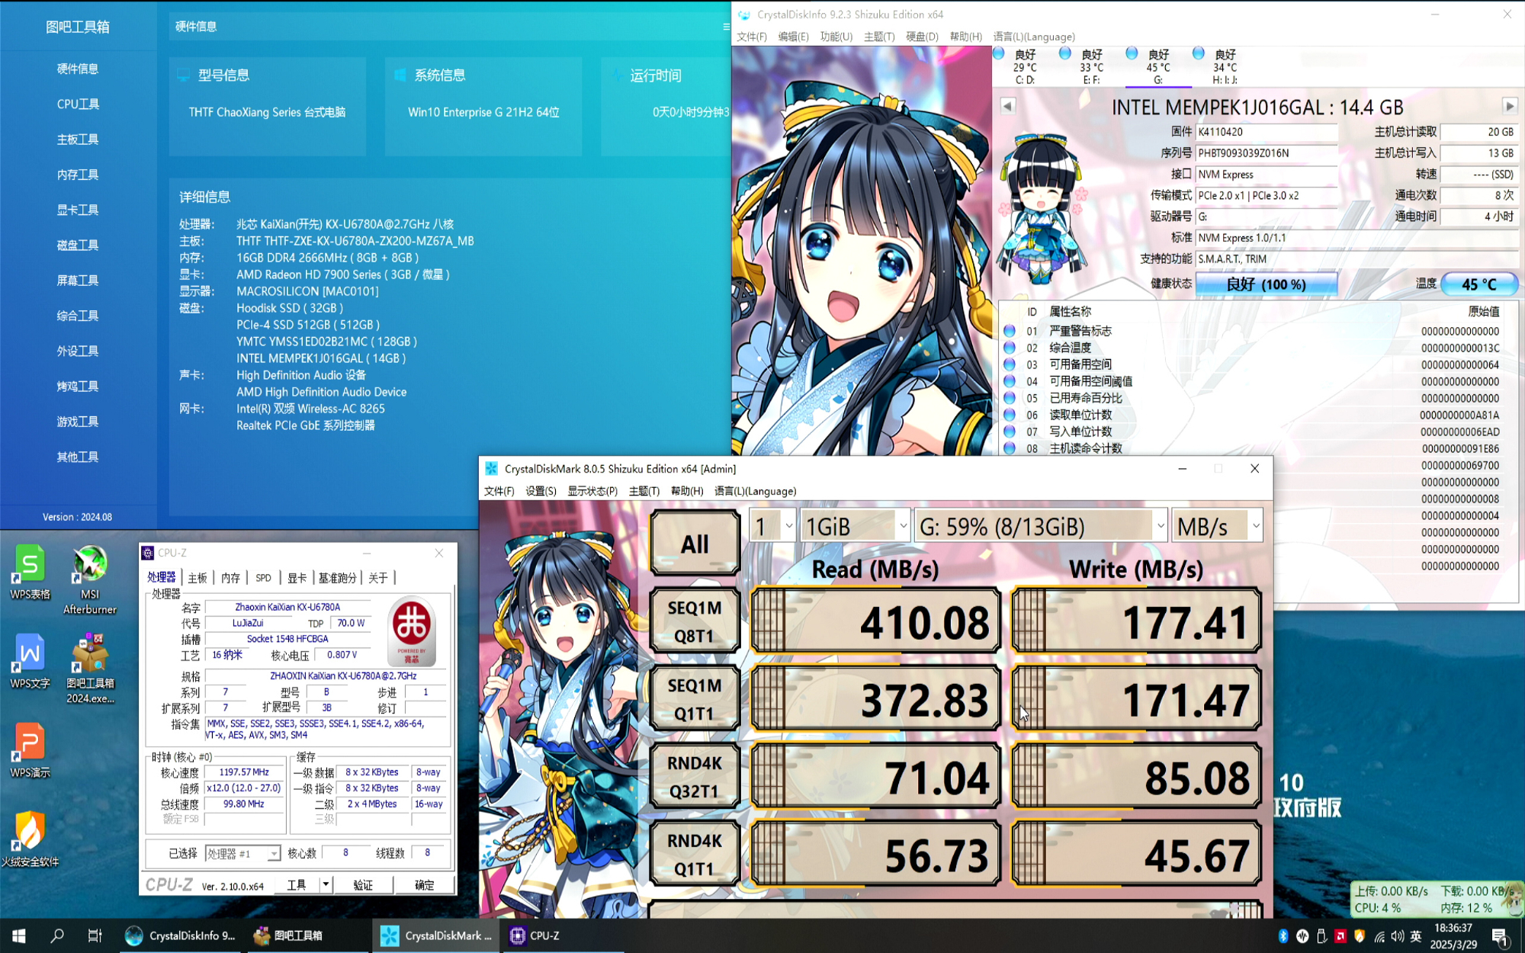The height and width of the screenshot is (953, 1525).
Task: Open CPU-Z processor selection dropdown
Action: point(242,853)
